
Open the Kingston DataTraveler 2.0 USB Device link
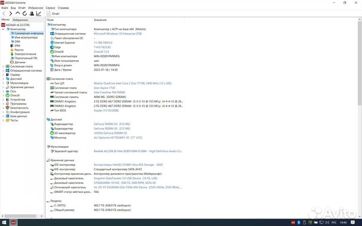coord(126,178)
